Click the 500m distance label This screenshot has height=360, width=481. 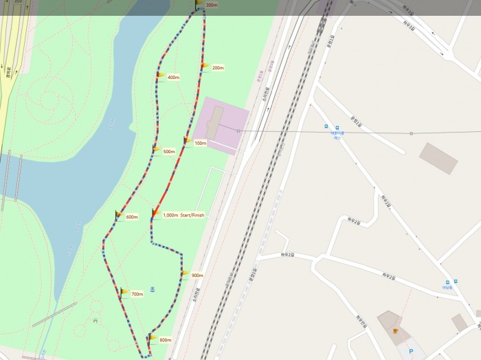coord(169,151)
